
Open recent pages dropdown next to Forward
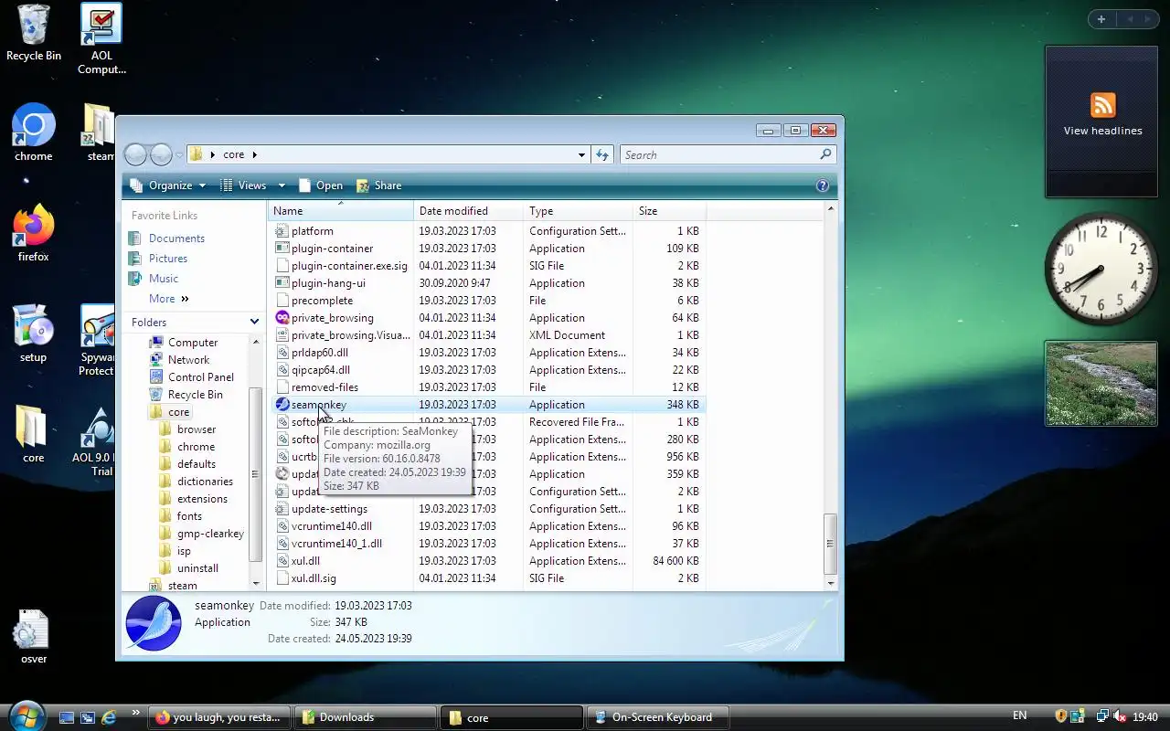(x=179, y=155)
